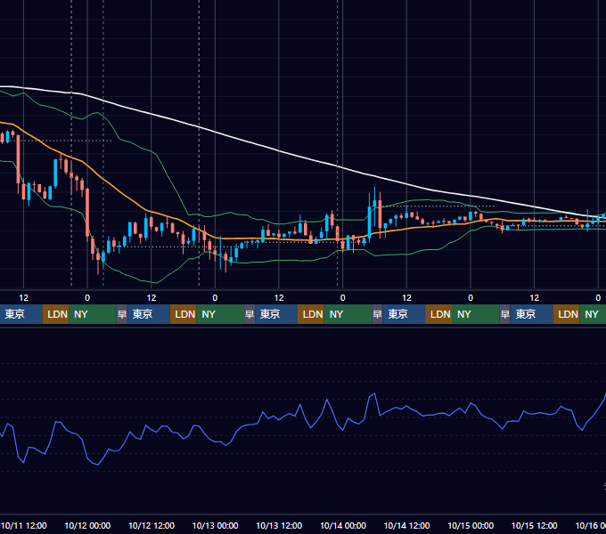This screenshot has height=534, width=606.
Task: Click the white long-term moving average line
Action: pos(279,151)
